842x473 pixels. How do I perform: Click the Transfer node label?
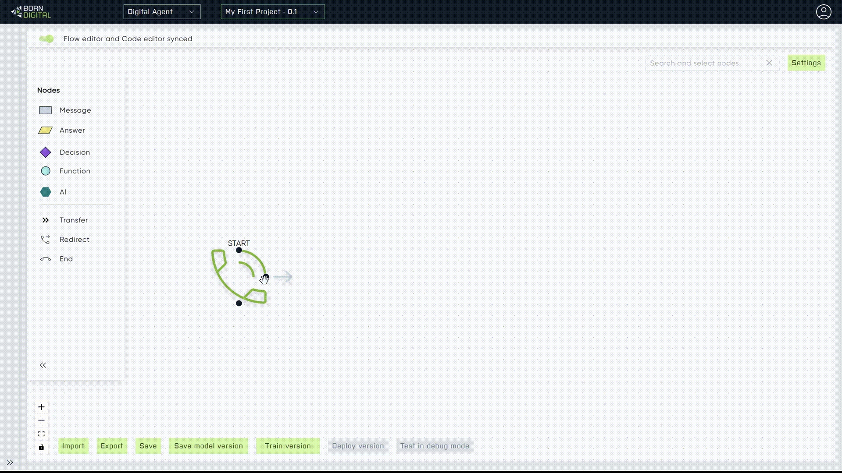(74, 220)
